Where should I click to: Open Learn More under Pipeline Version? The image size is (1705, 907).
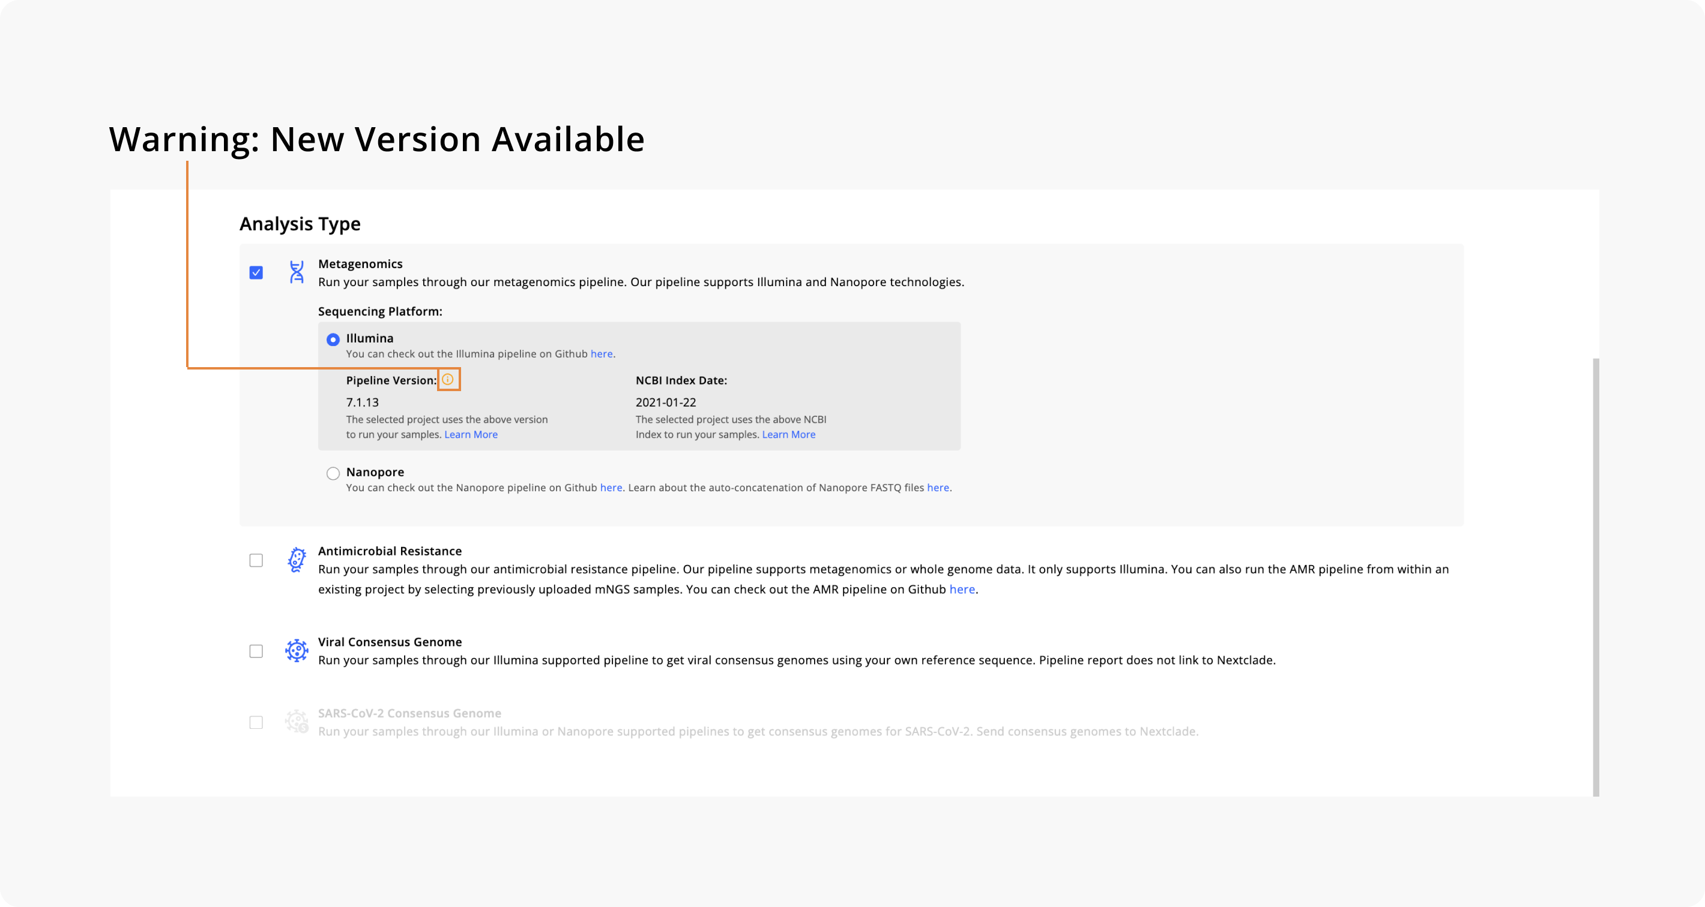point(471,435)
